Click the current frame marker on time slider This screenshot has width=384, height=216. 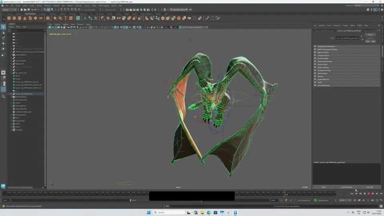pyautogui.click(x=284, y=194)
